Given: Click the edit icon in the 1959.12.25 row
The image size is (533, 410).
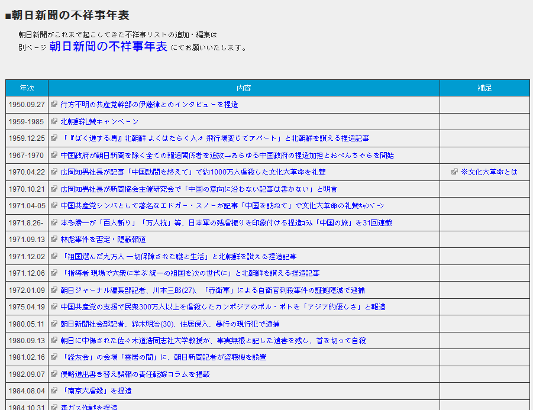Looking at the screenshot, I should [54, 138].
